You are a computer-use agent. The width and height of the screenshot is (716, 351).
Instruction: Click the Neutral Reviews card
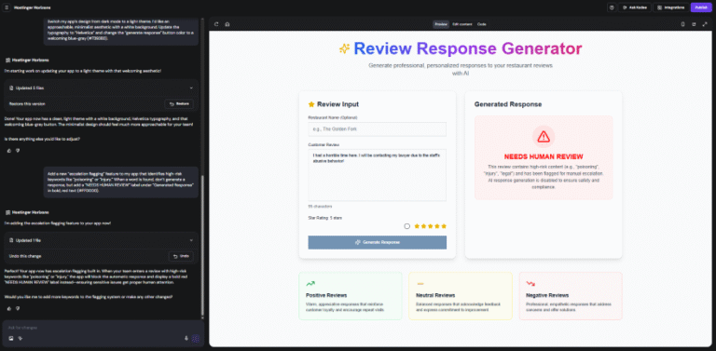tap(461, 296)
